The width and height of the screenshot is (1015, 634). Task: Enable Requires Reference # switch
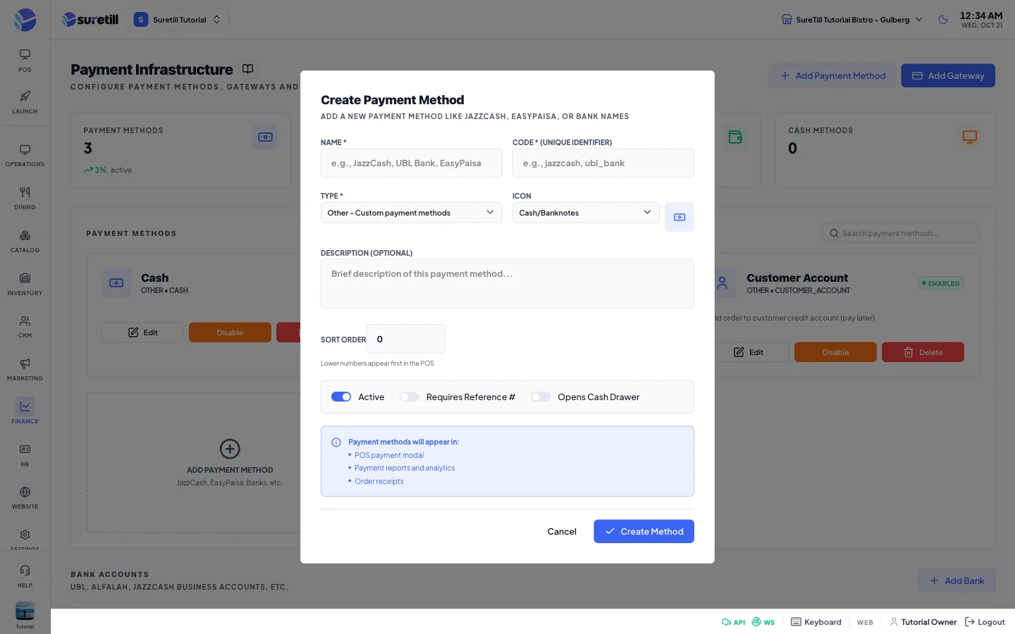pos(409,397)
